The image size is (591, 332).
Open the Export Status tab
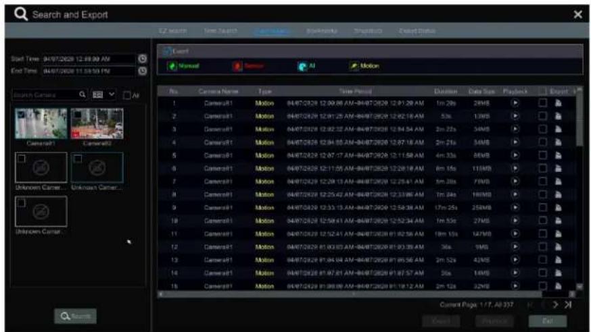(417, 31)
